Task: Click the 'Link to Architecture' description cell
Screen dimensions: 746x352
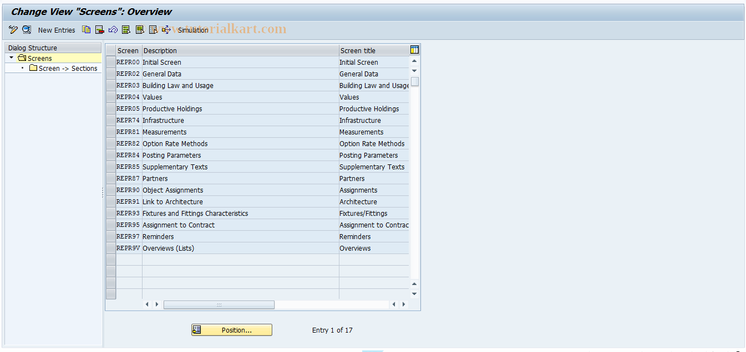Action: tap(241, 201)
